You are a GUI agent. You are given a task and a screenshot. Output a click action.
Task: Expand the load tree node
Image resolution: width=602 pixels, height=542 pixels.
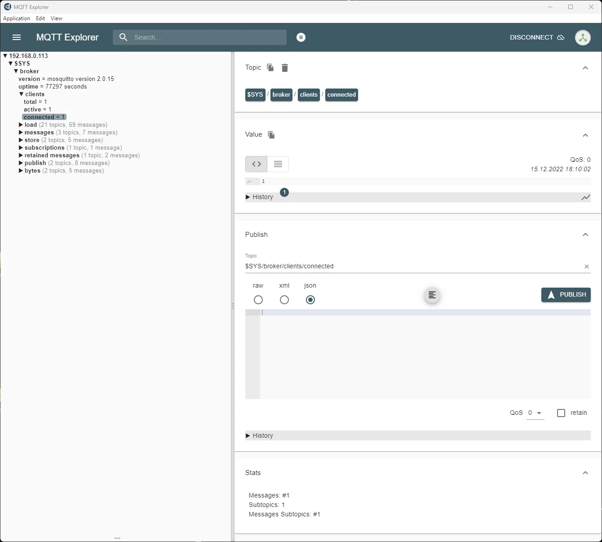point(21,124)
